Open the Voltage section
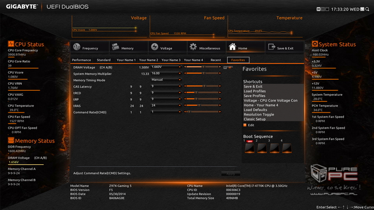The height and width of the screenshot is (210, 374). pyautogui.click(x=167, y=47)
